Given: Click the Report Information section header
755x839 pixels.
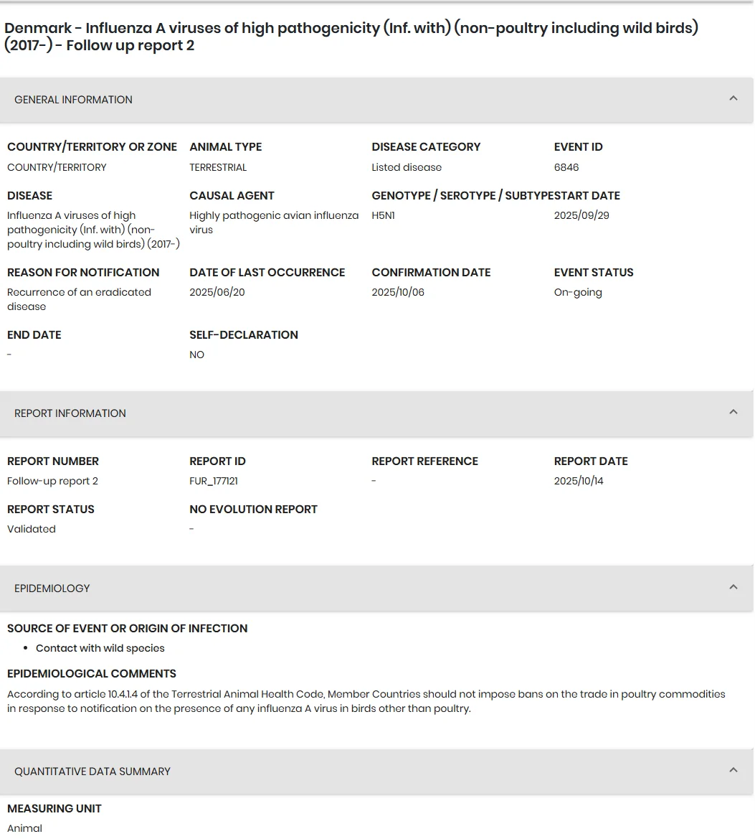Looking at the screenshot, I should pyautogui.click(x=376, y=413).
